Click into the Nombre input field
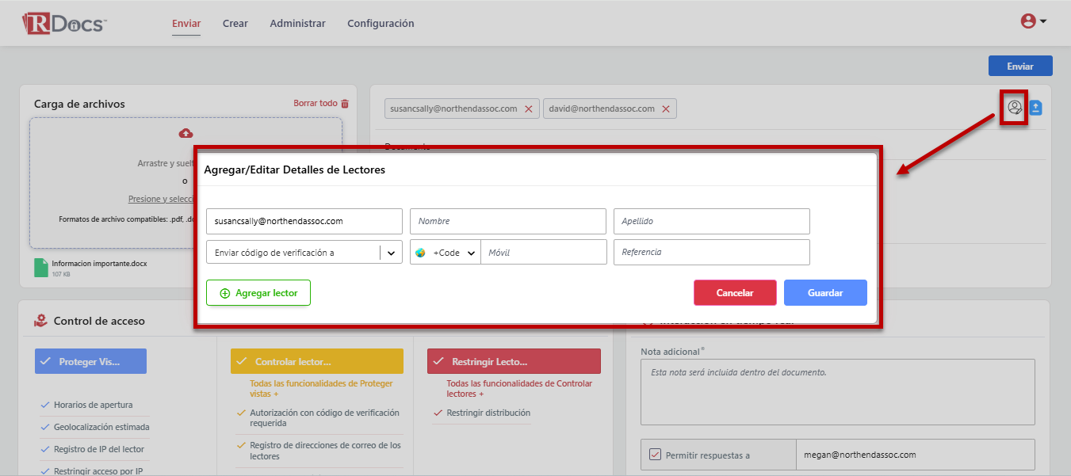The image size is (1071, 476). click(507, 222)
